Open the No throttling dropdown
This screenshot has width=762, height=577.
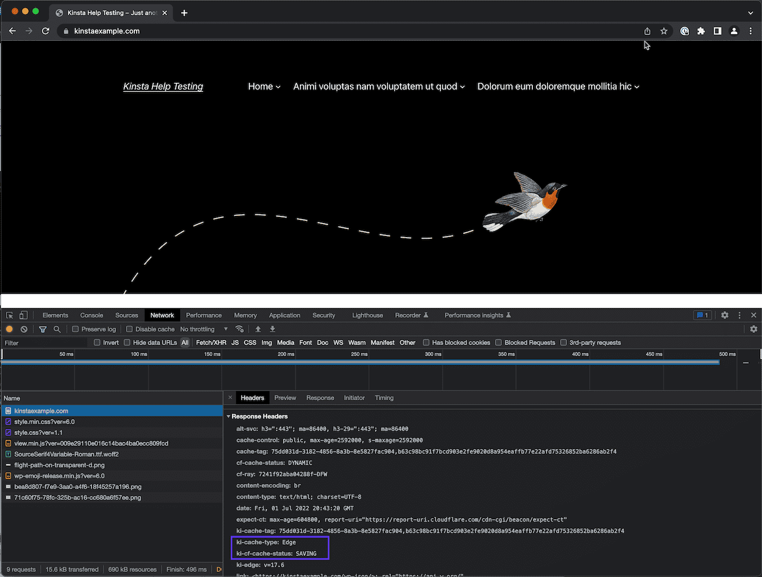[204, 329]
